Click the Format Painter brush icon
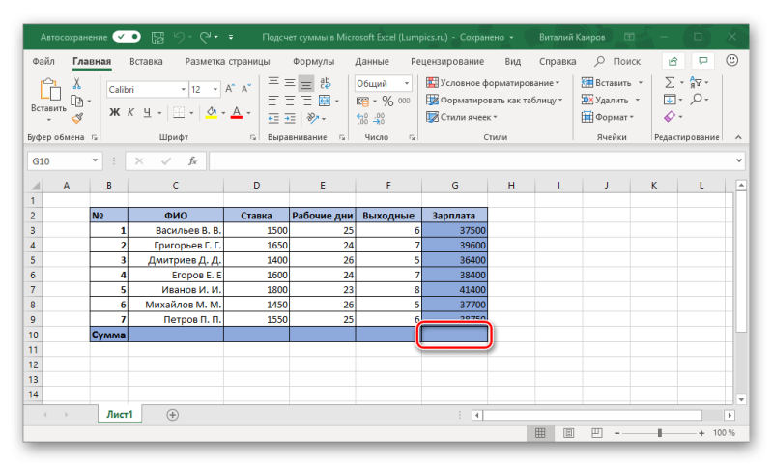Screen dimensions: 773x466 [77, 118]
